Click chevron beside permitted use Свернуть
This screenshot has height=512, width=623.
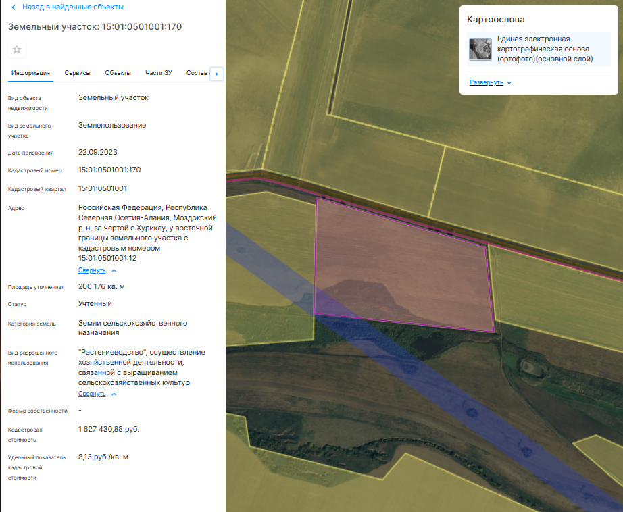pyautogui.click(x=114, y=394)
